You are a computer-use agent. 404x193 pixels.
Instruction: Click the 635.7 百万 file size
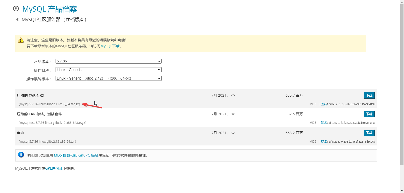[x=294, y=95]
